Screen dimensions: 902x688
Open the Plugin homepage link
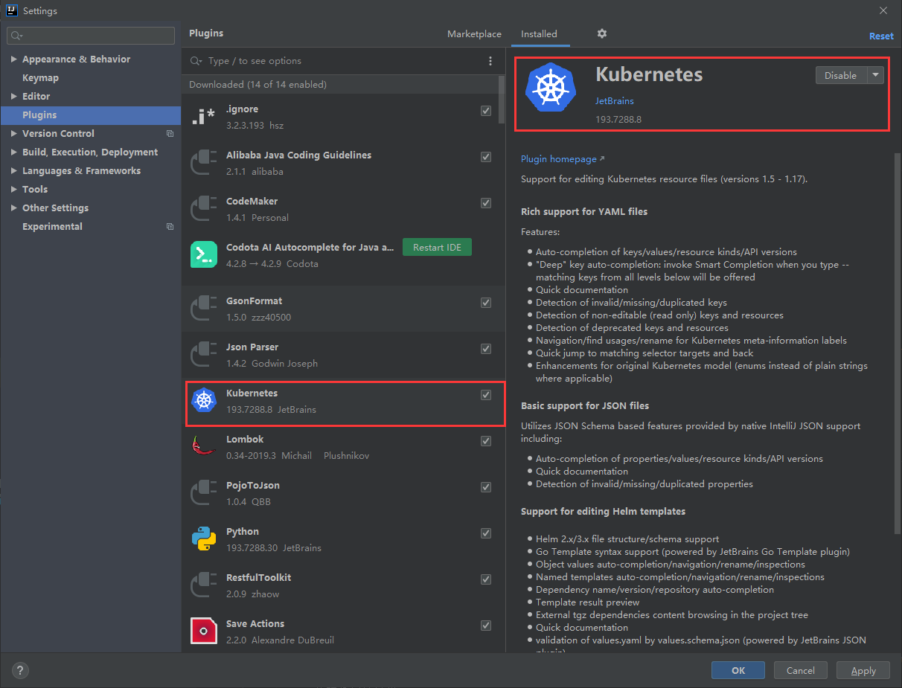[x=563, y=159]
